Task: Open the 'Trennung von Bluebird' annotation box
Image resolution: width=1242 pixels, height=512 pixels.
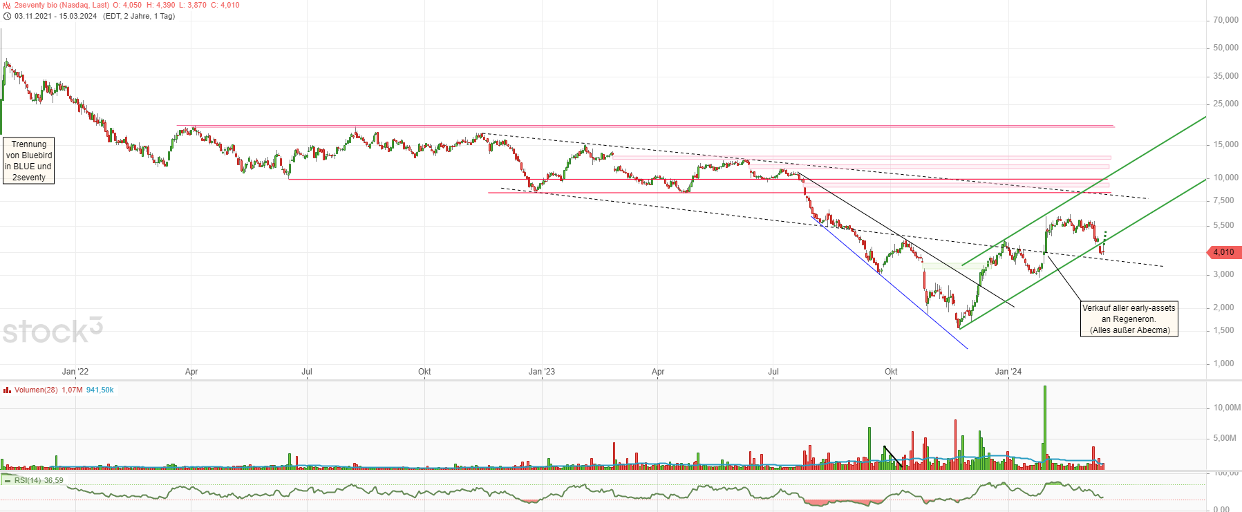Action: click(x=29, y=160)
